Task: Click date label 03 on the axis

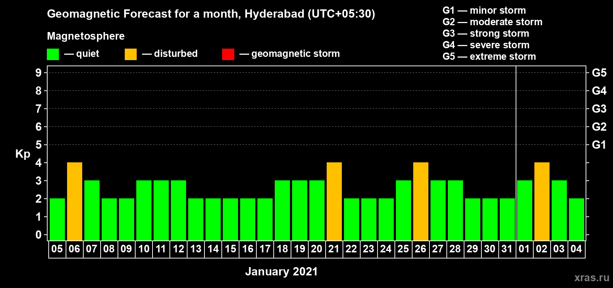Action: pos(559,249)
